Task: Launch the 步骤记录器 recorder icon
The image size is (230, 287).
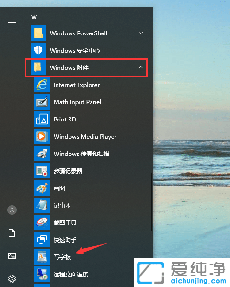Action: [42, 171]
